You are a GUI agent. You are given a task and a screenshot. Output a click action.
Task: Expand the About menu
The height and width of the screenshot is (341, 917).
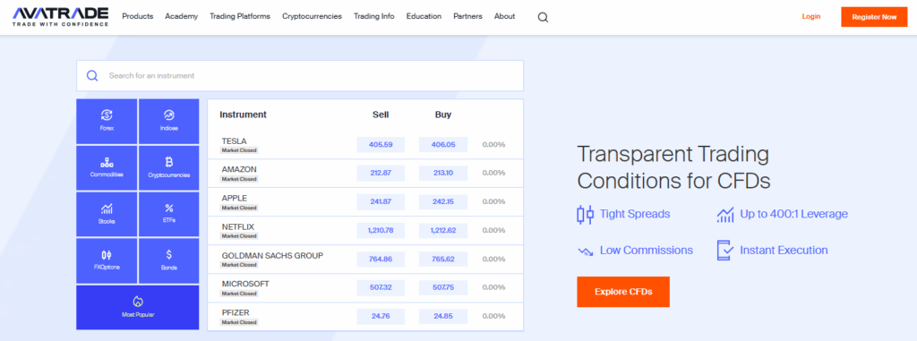point(505,16)
